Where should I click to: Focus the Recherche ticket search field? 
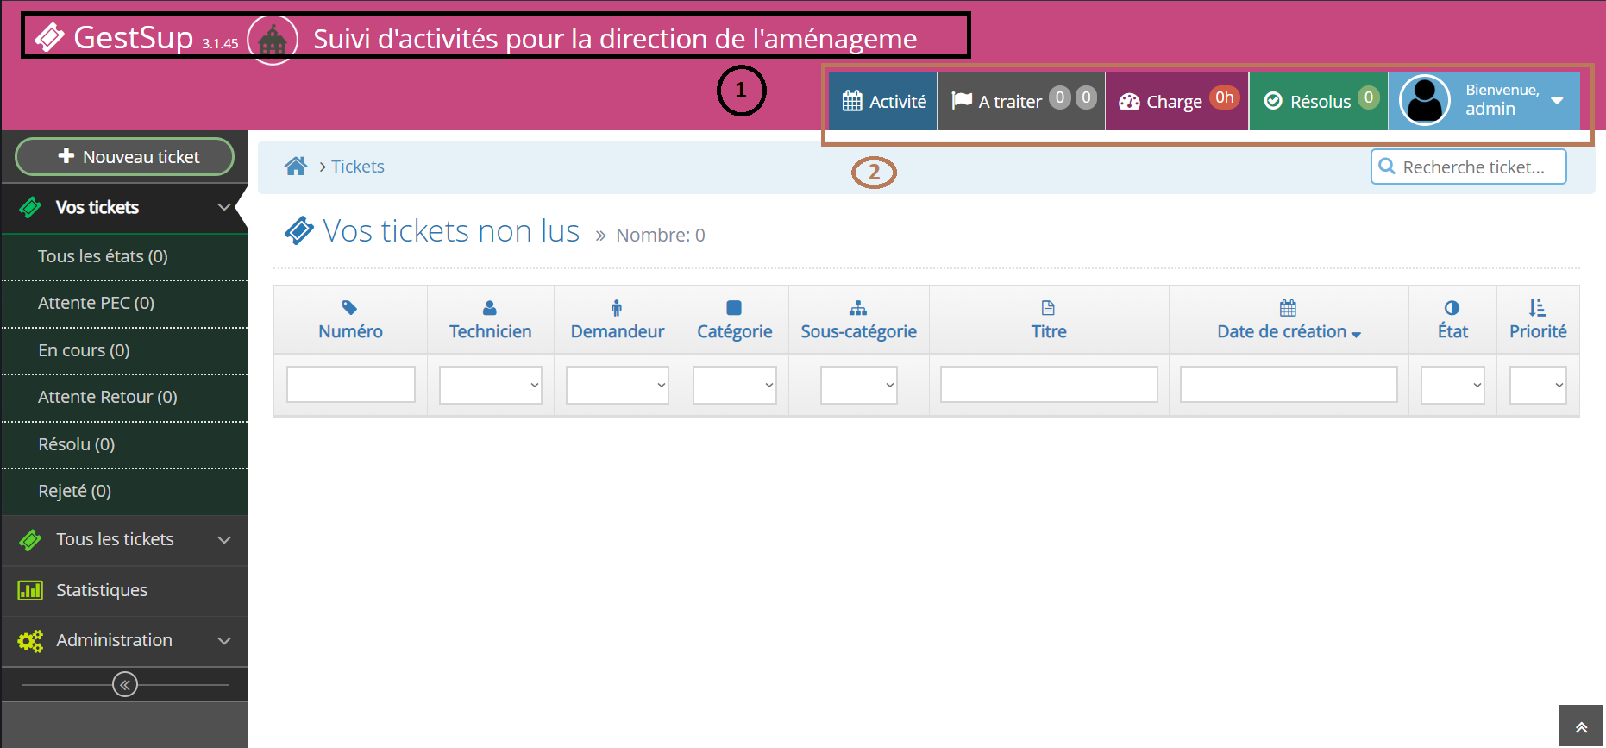[x=1469, y=167]
